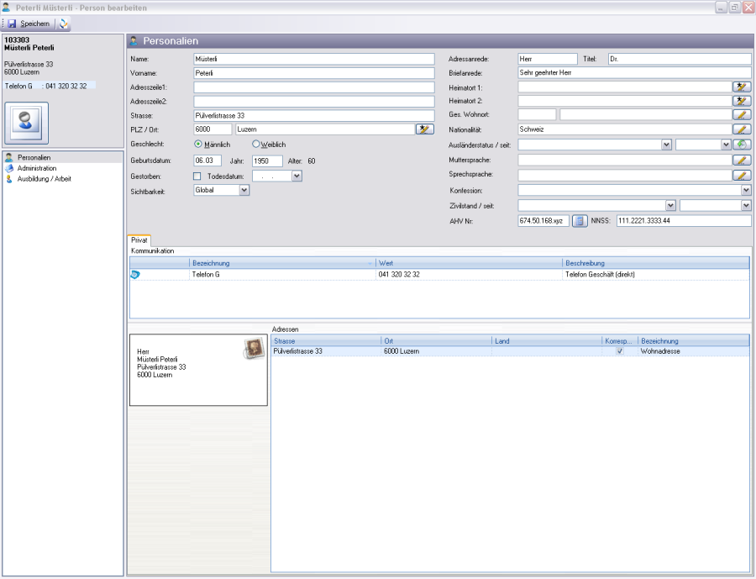Open Administration in the left navigation
This screenshot has height=579, width=756.
click(x=36, y=168)
